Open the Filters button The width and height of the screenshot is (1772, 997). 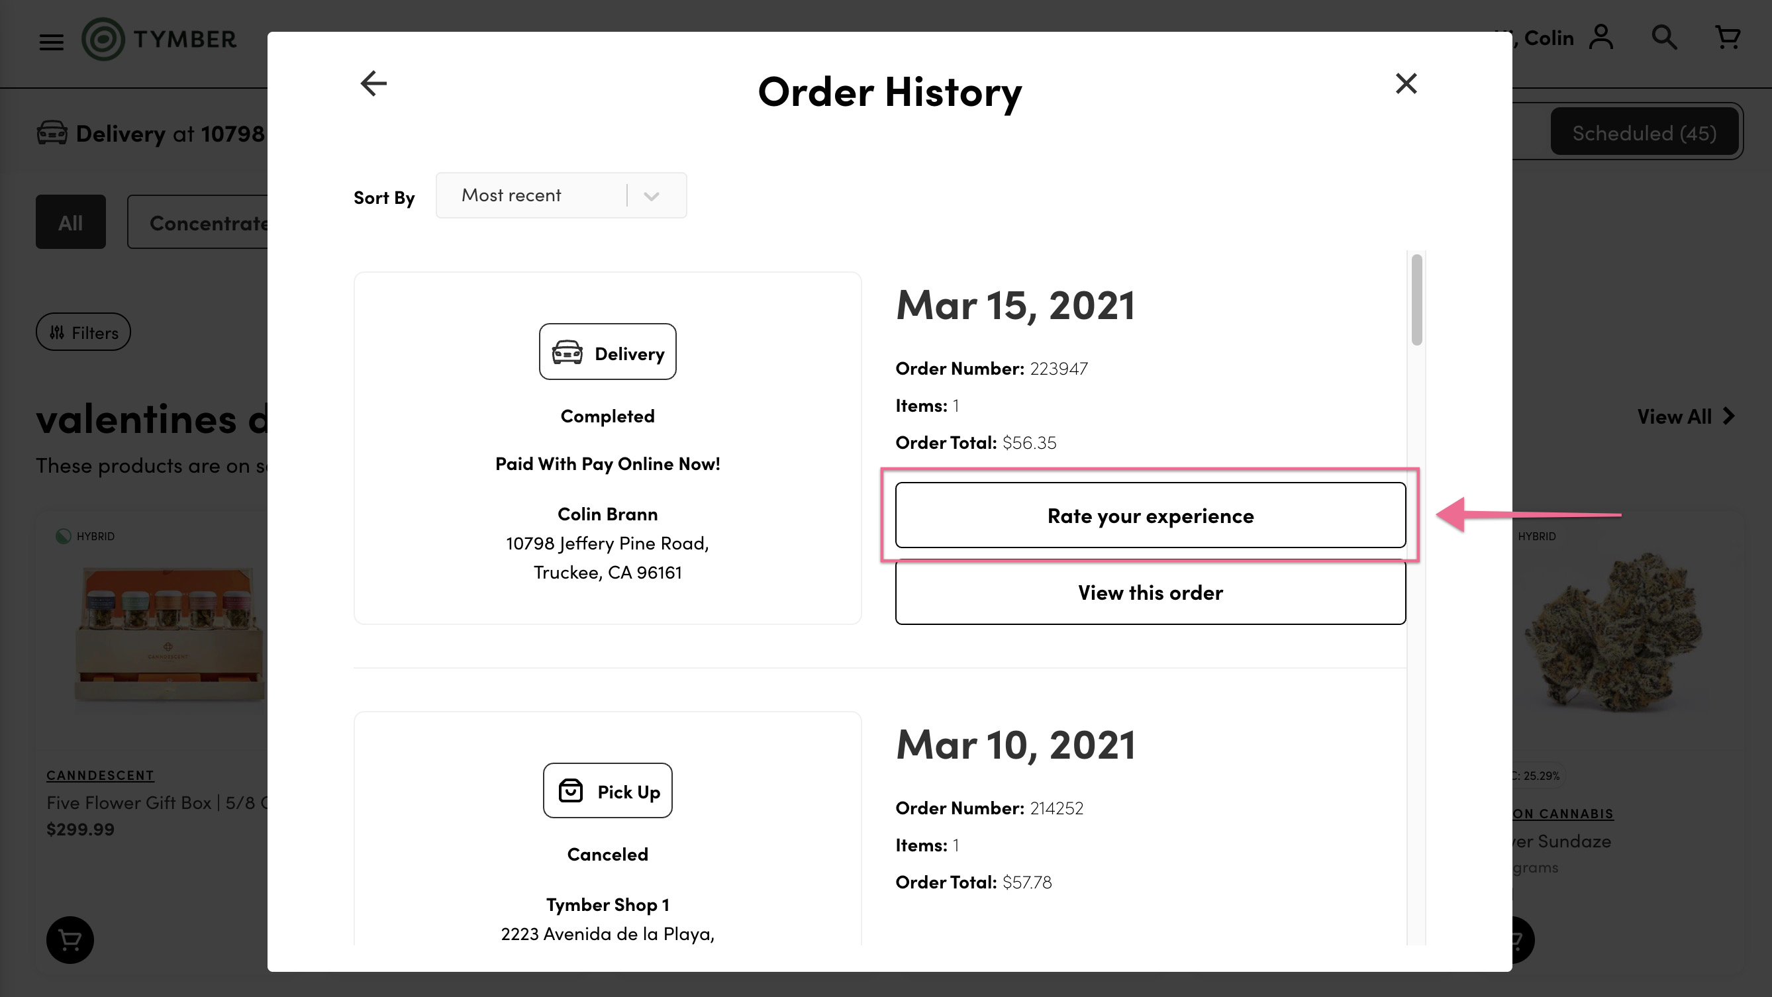point(83,332)
